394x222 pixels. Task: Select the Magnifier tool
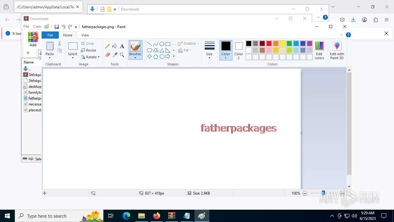coord(122,55)
